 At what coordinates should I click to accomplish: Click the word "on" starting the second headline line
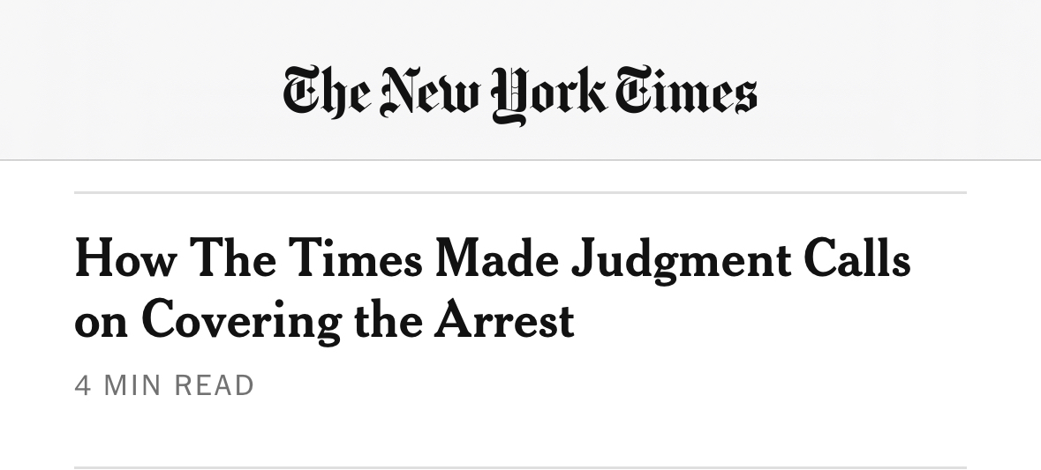tap(101, 322)
